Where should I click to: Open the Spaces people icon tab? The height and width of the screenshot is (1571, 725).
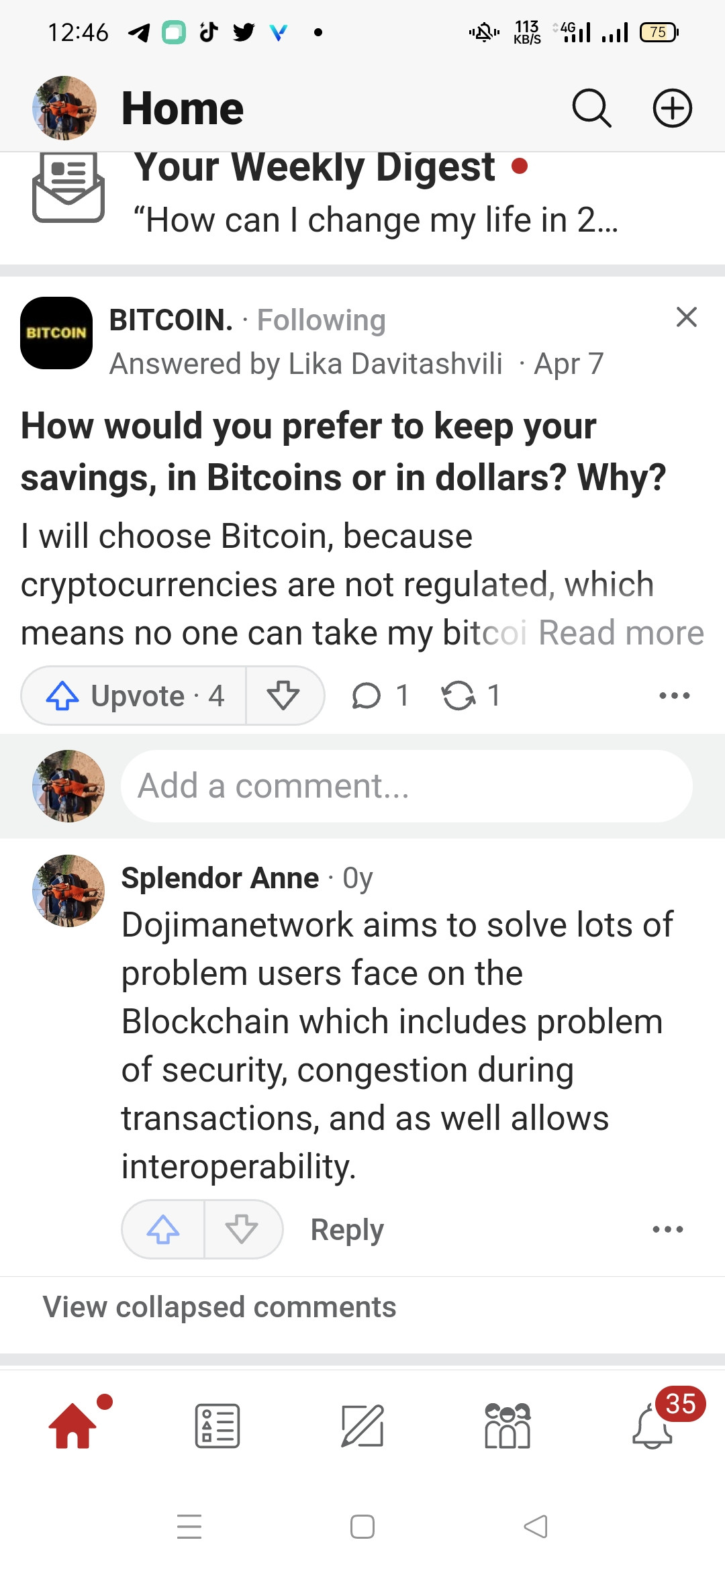click(x=507, y=1425)
